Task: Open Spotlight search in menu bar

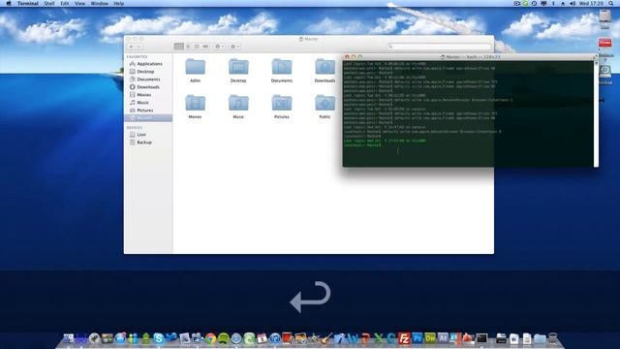Action: (611, 4)
